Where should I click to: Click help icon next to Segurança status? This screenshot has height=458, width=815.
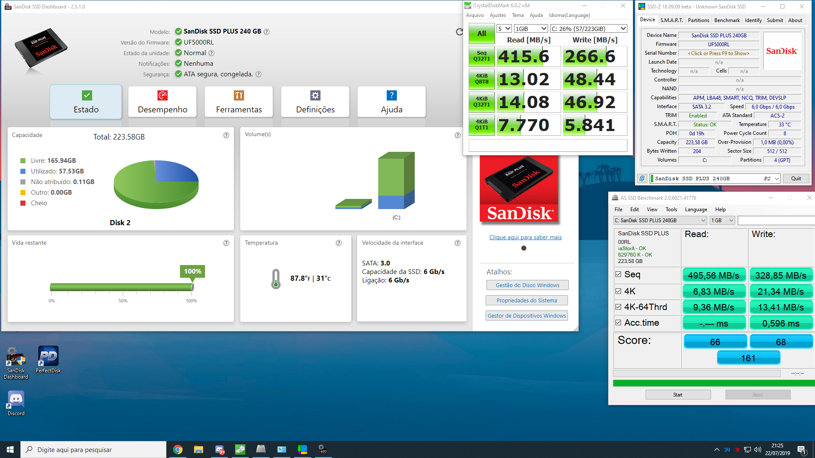coord(259,74)
